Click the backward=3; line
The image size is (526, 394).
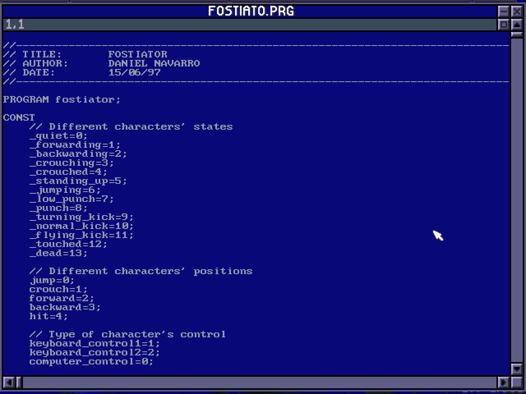pyautogui.click(x=65, y=308)
